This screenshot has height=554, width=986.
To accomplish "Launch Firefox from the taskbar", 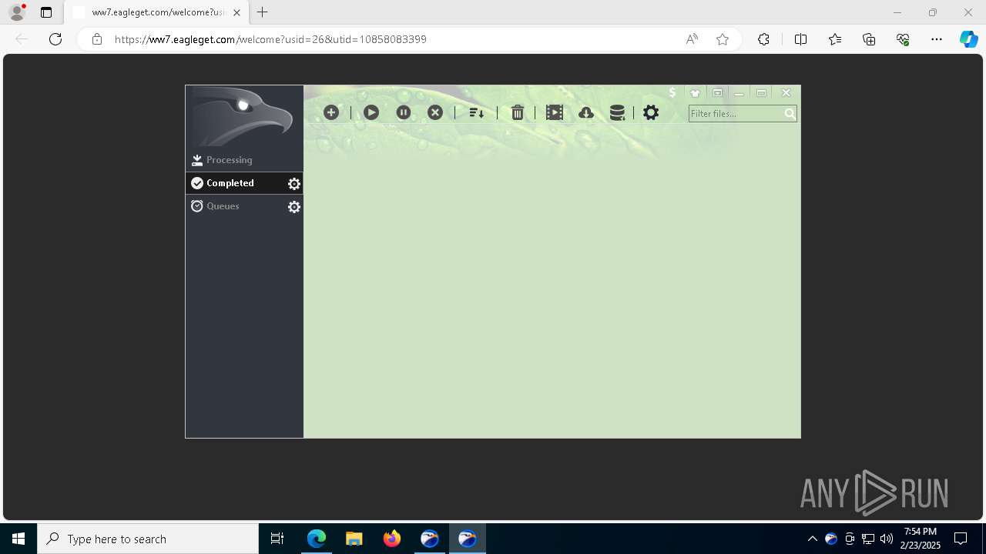I will (392, 539).
